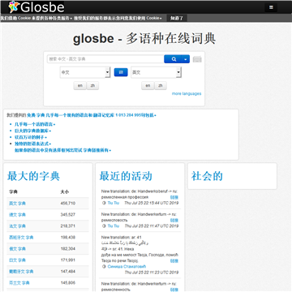The width and height of the screenshot is (292, 292).
Task: Click the size value 171,991
Action: pos(68,260)
